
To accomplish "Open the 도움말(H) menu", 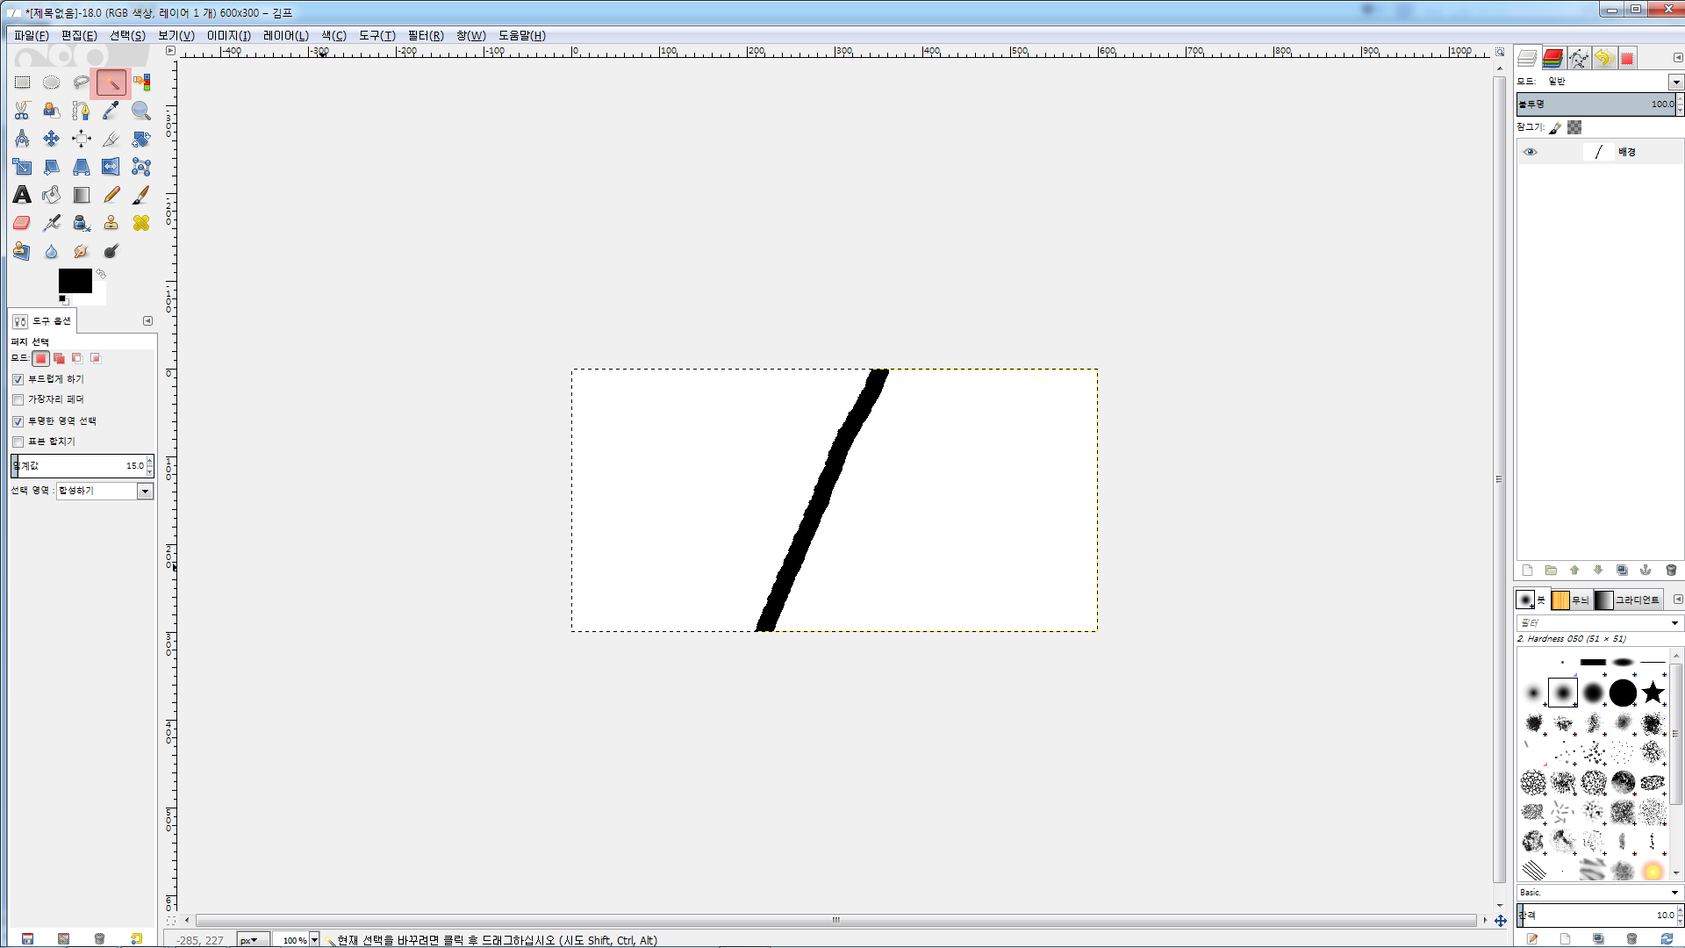I will click(522, 35).
